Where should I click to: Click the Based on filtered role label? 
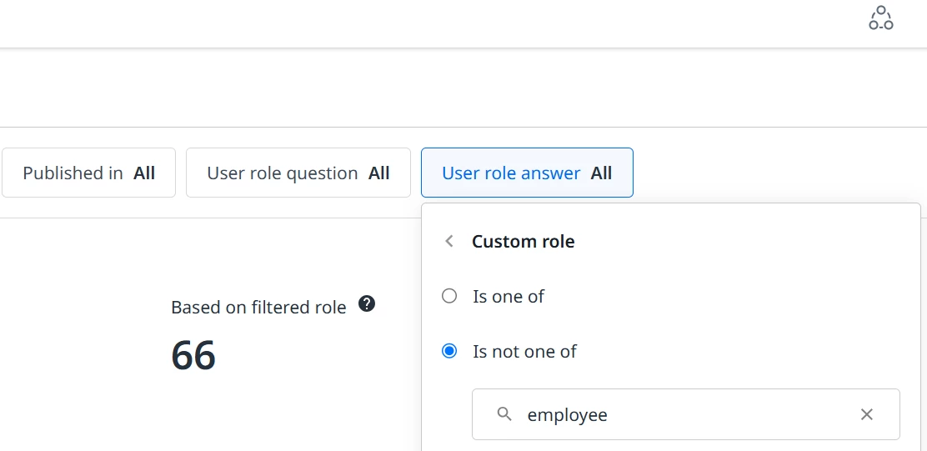(x=258, y=308)
